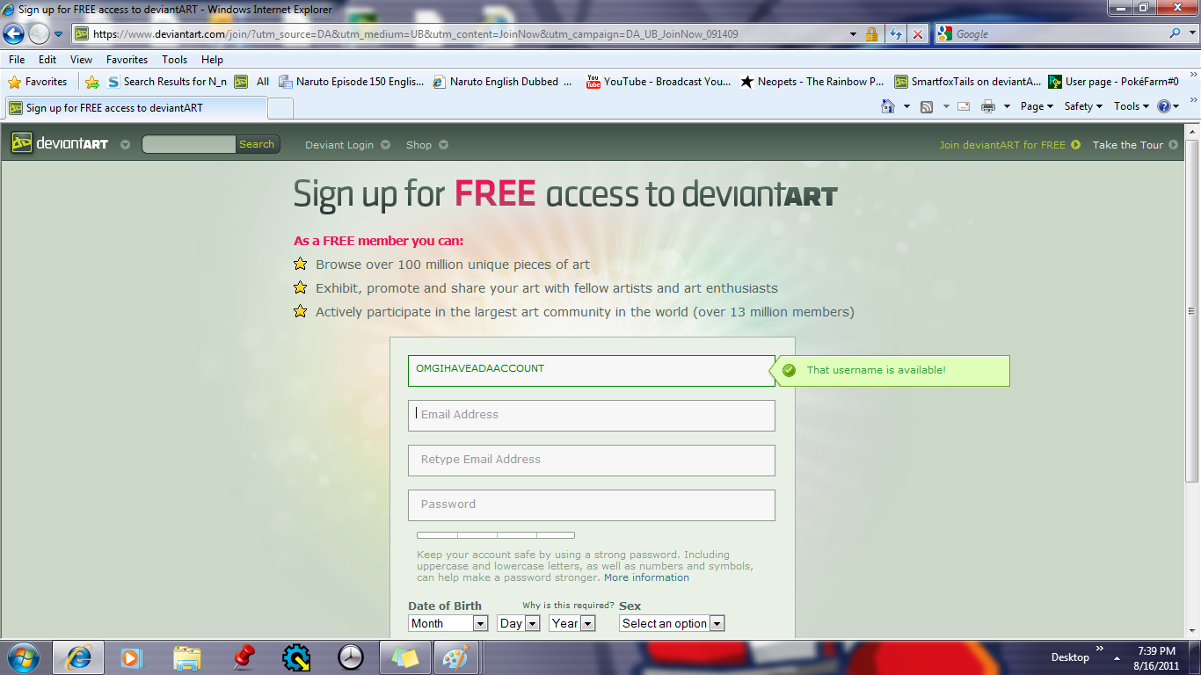Open Windows Media Player taskbar icon
Screen dimensions: 1201x675
(132, 657)
